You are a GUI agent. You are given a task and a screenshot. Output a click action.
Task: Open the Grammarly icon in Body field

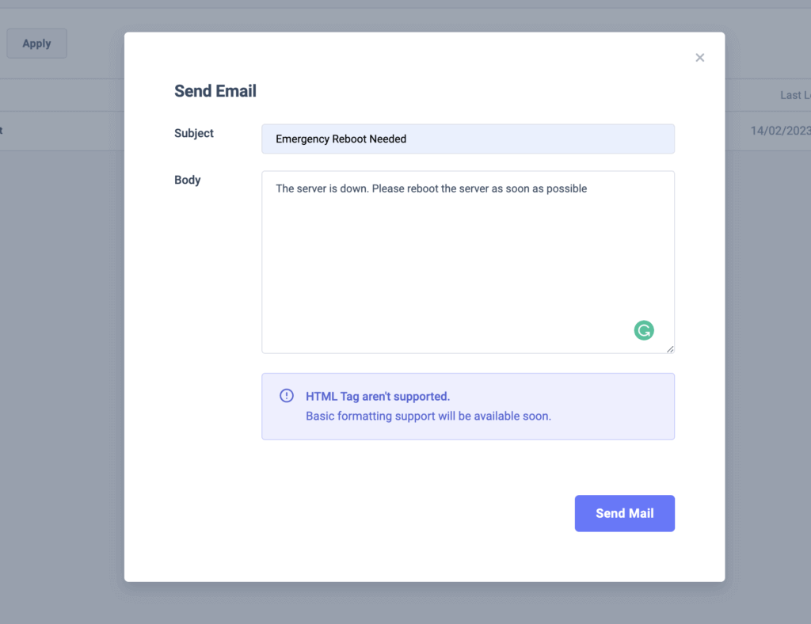(x=643, y=330)
